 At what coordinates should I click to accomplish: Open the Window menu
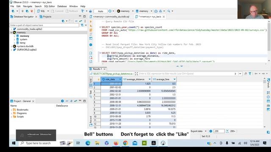(73, 6)
